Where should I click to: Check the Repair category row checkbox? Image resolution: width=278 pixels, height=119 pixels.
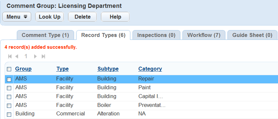click(9, 80)
